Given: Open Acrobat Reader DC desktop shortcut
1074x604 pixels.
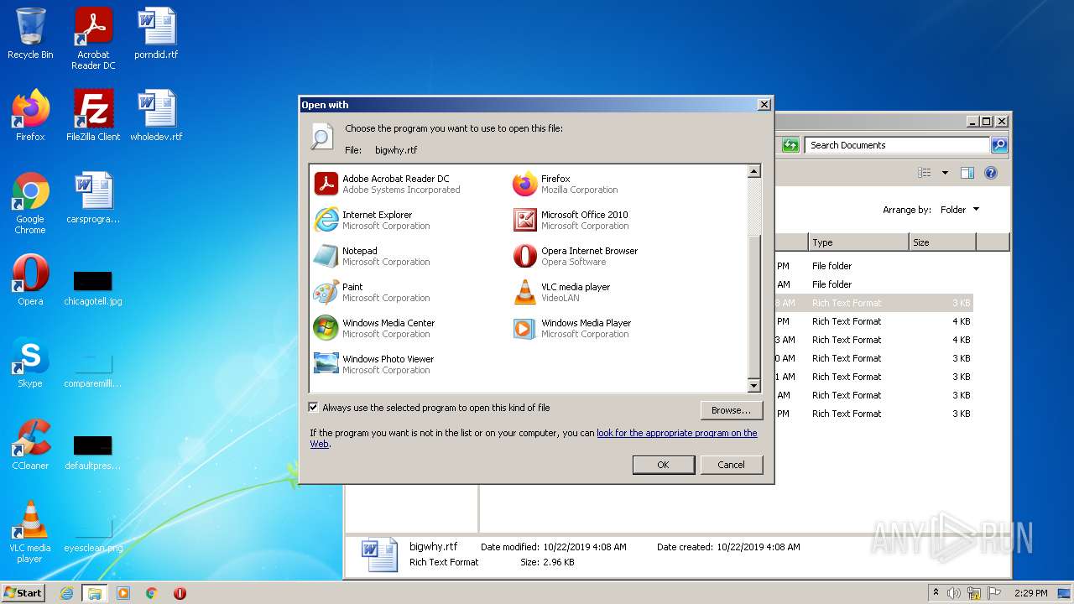Looking at the screenshot, I should [93, 39].
